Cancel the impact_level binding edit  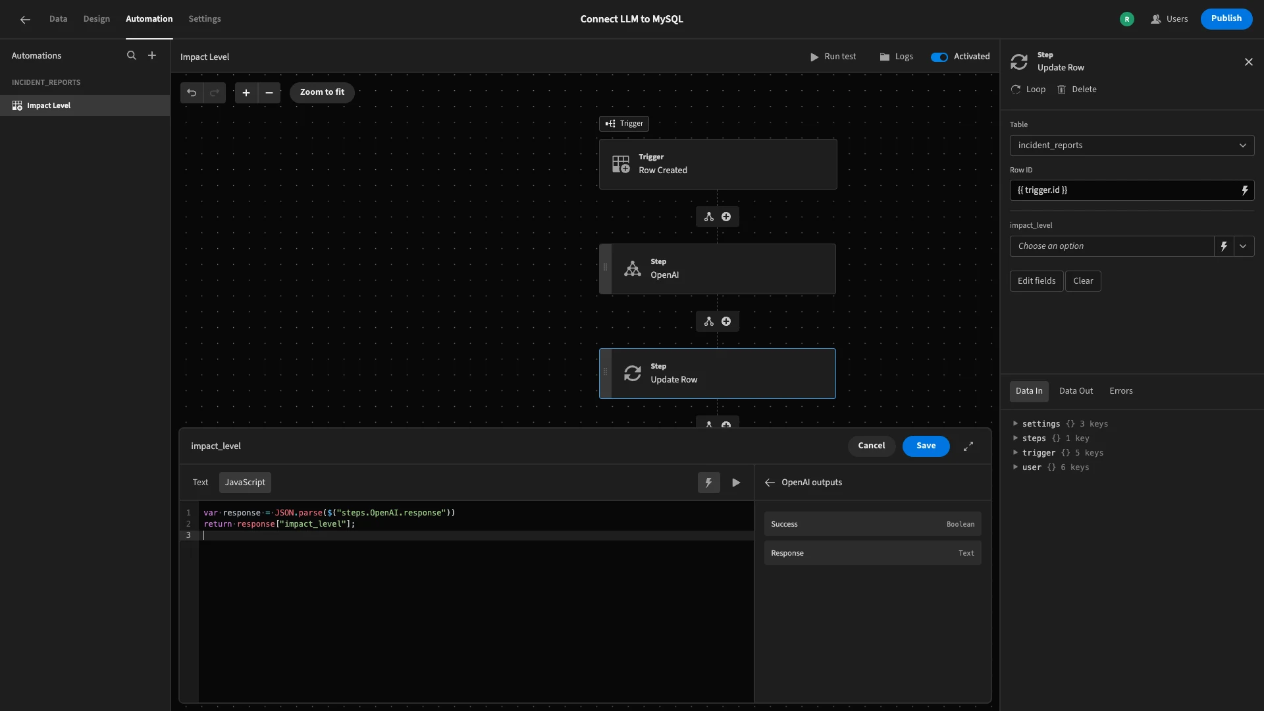click(871, 446)
